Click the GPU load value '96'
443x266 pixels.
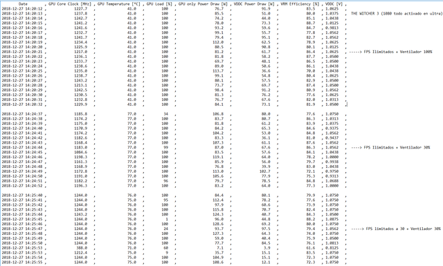point(166,181)
